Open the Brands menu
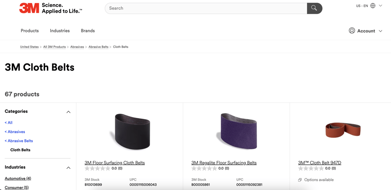Screen dimensions: 391x190 [88, 31]
